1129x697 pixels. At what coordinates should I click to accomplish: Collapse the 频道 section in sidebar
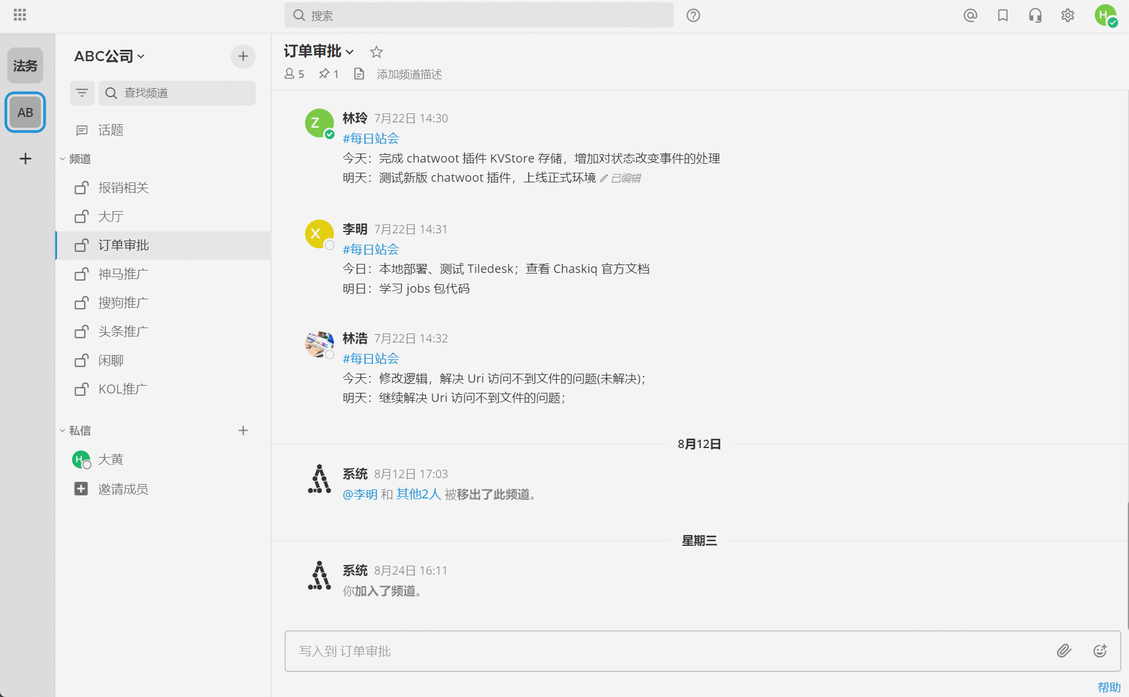64,159
